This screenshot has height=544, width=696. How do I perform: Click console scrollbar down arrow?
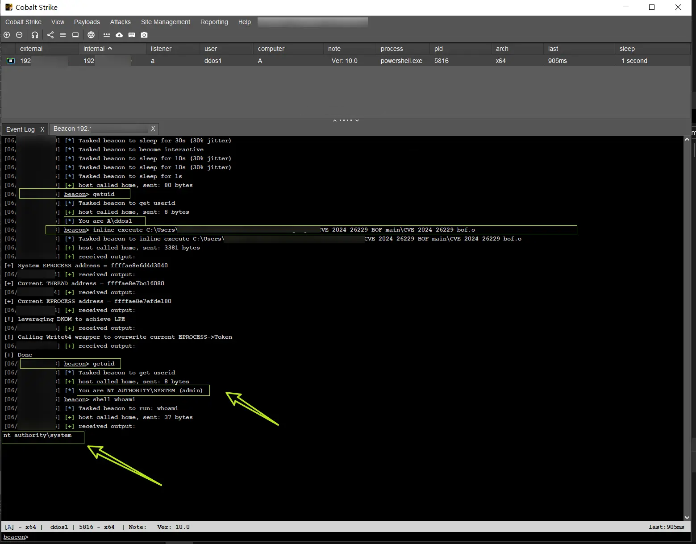point(687,517)
